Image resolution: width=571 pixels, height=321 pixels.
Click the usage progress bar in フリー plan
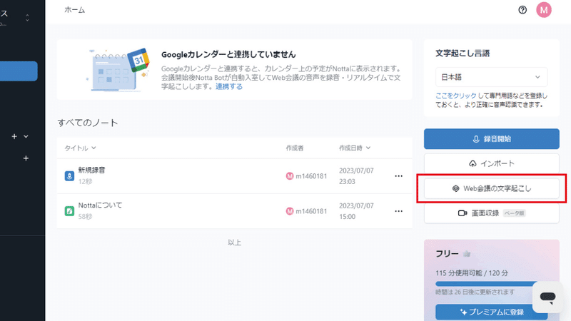[x=491, y=284]
